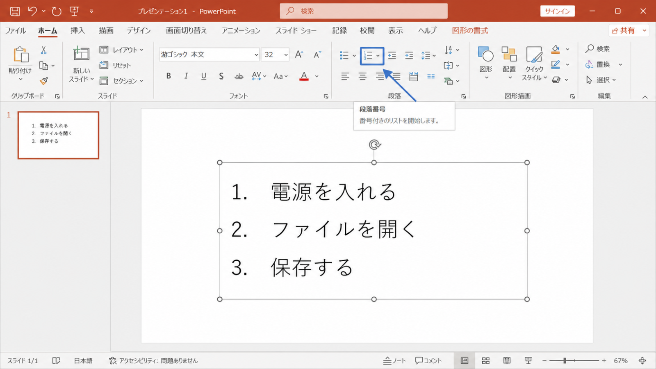This screenshot has width=656, height=369.
Task: Toggle strikethrough formatting
Action: tap(239, 76)
